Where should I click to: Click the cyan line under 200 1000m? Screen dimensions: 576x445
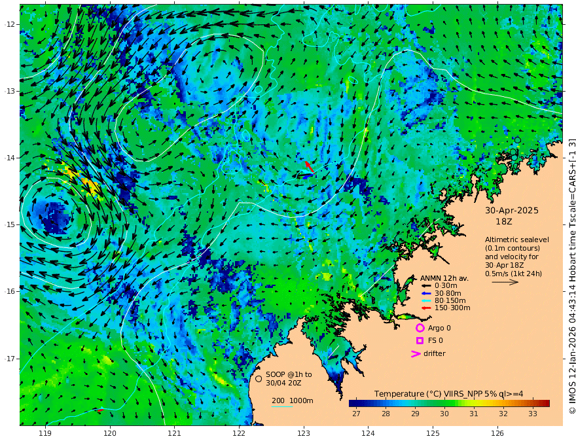(x=282, y=406)
